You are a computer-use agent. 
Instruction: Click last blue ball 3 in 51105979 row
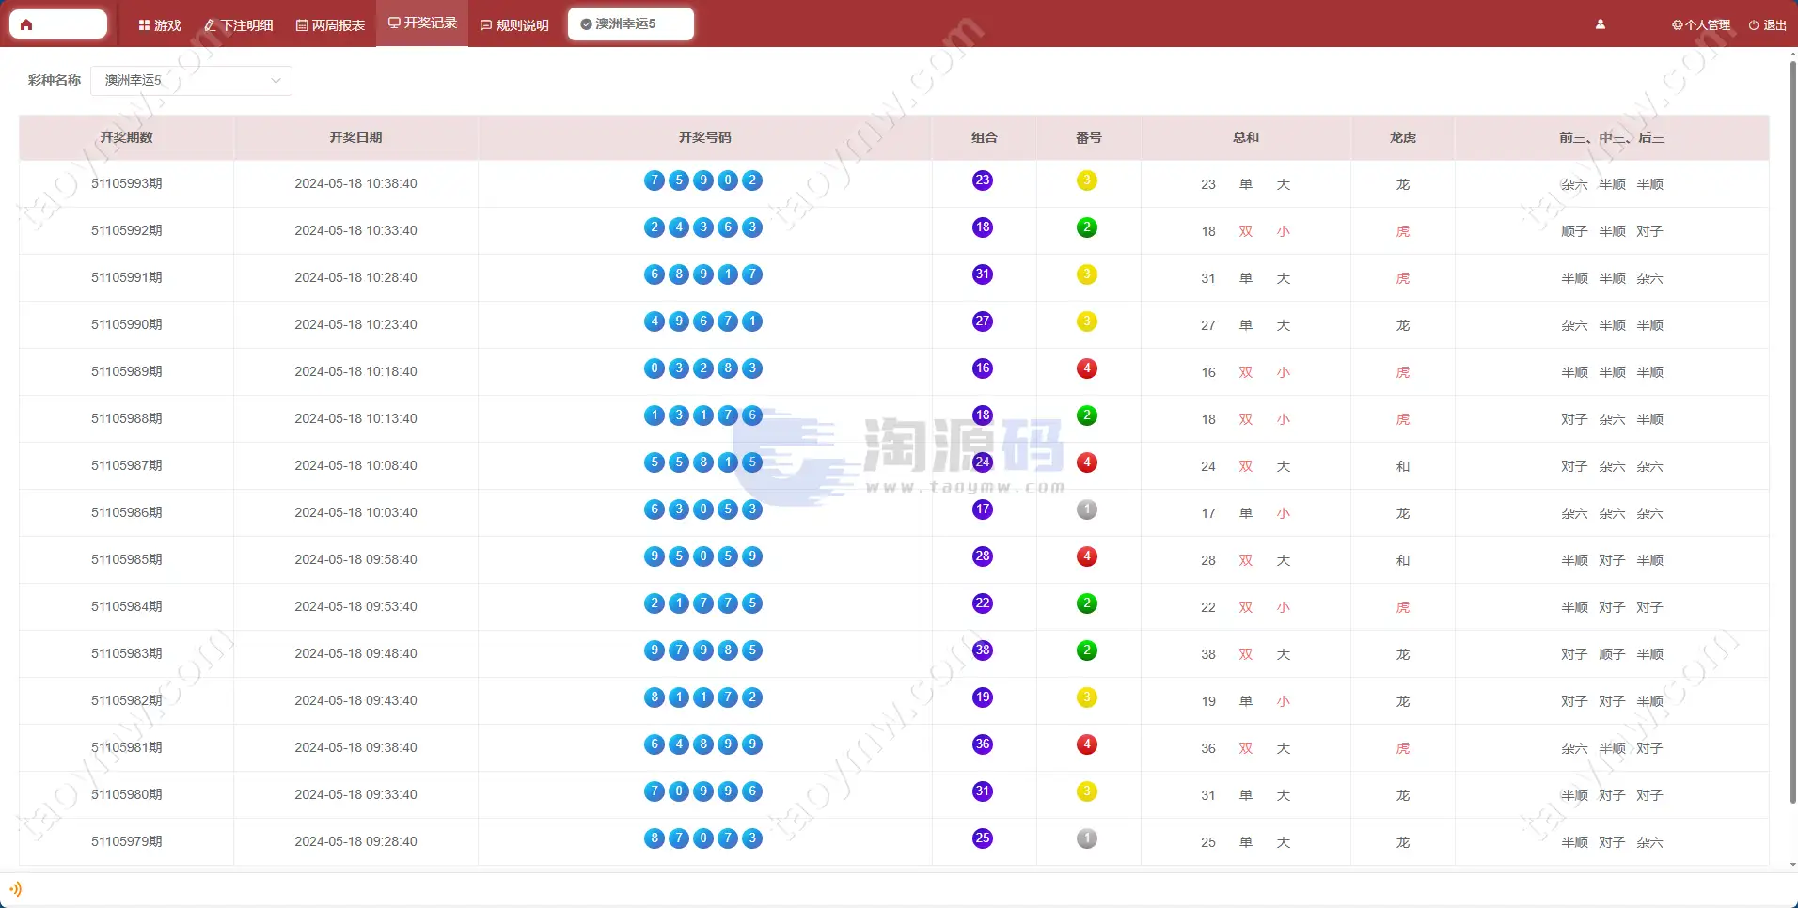[752, 838]
